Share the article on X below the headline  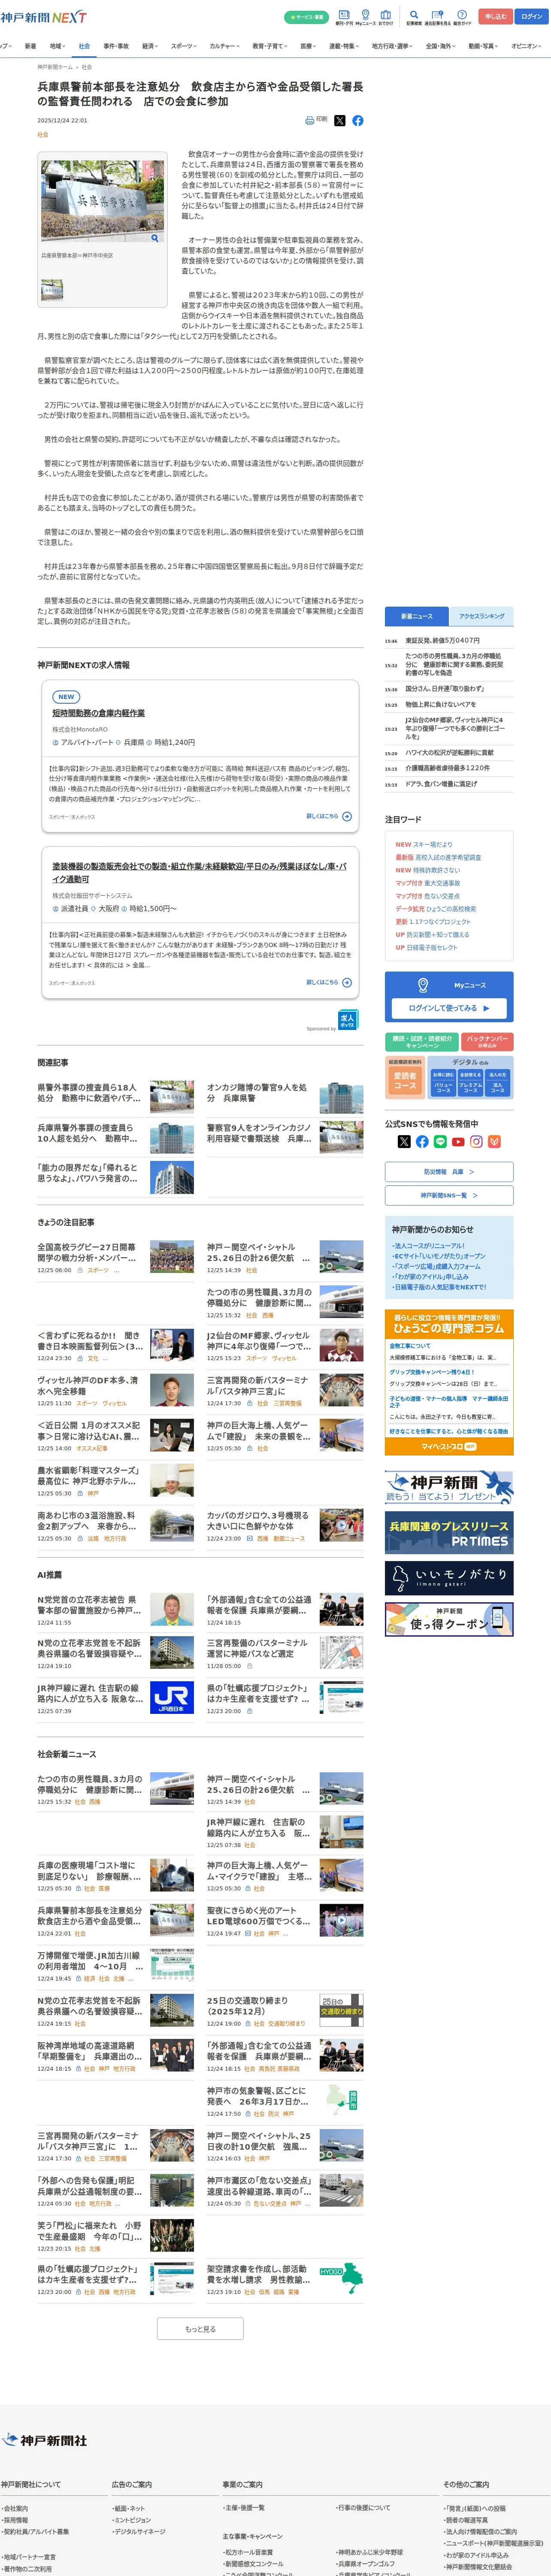point(339,120)
